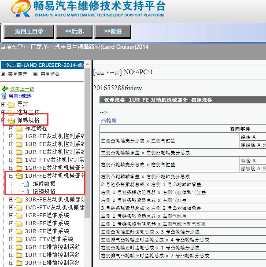Screen dimensions: 266x267
Task: Expand 1UR-FE发动机控制系统 node
Action: [x=11, y=144]
